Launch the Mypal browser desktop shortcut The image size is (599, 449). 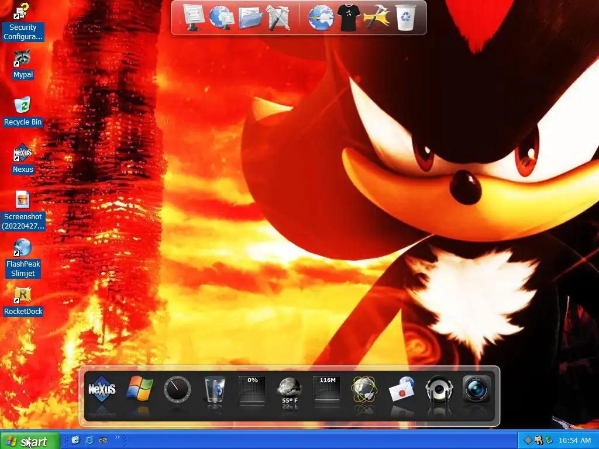pos(23,64)
